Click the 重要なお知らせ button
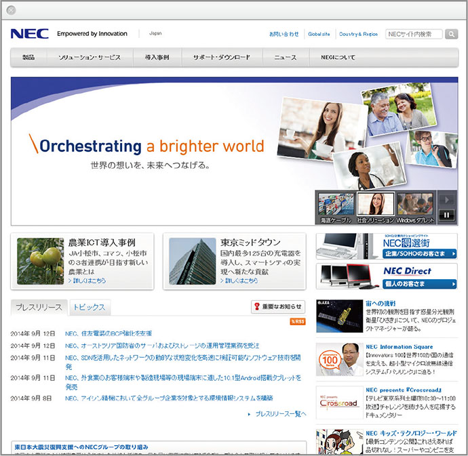 tap(278, 306)
